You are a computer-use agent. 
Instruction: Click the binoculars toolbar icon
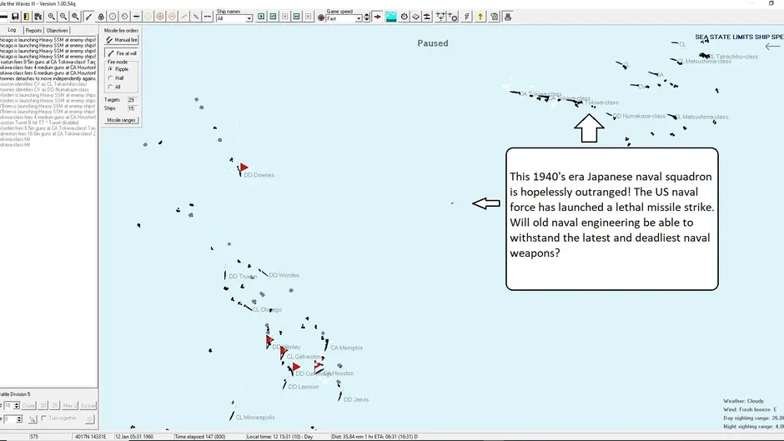38,17
